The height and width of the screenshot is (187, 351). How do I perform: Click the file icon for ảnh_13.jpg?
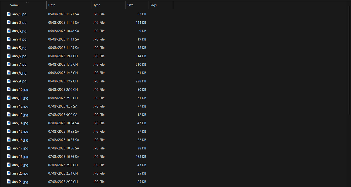point(9,115)
